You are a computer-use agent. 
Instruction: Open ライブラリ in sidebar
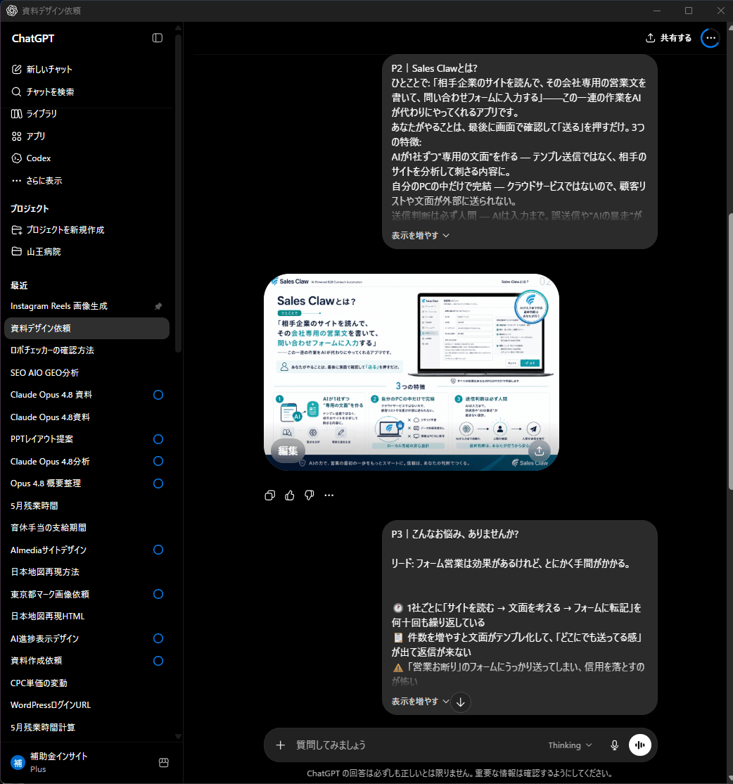coord(34,114)
